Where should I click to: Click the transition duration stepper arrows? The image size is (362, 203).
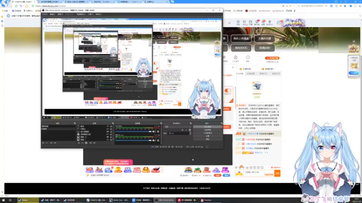(190, 133)
